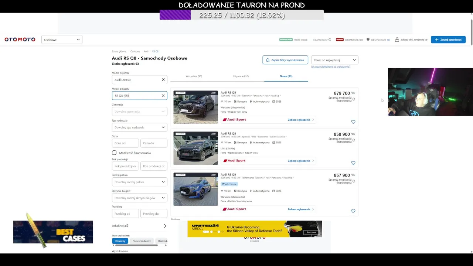The image size is (473, 266).
Task: Select the Nowe (63) tab
Action: [286, 76]
